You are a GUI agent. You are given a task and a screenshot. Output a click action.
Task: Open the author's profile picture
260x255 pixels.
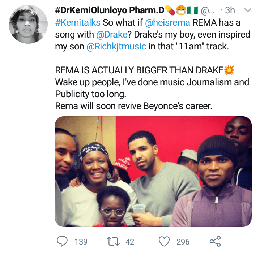pos(28,25)
